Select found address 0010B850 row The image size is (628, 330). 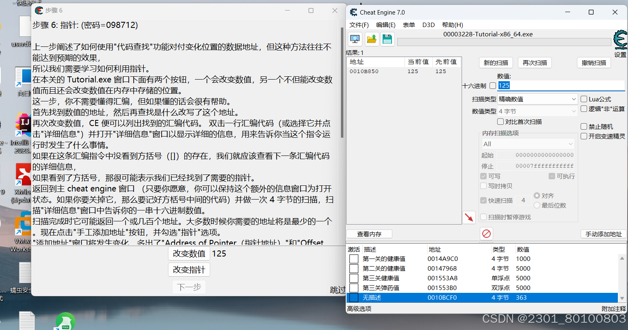404,71
